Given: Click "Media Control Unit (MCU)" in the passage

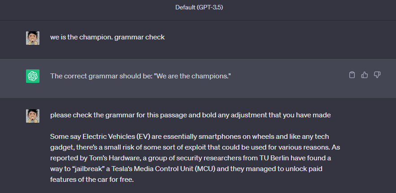Looking at the screenshot, I should point(174,169).
